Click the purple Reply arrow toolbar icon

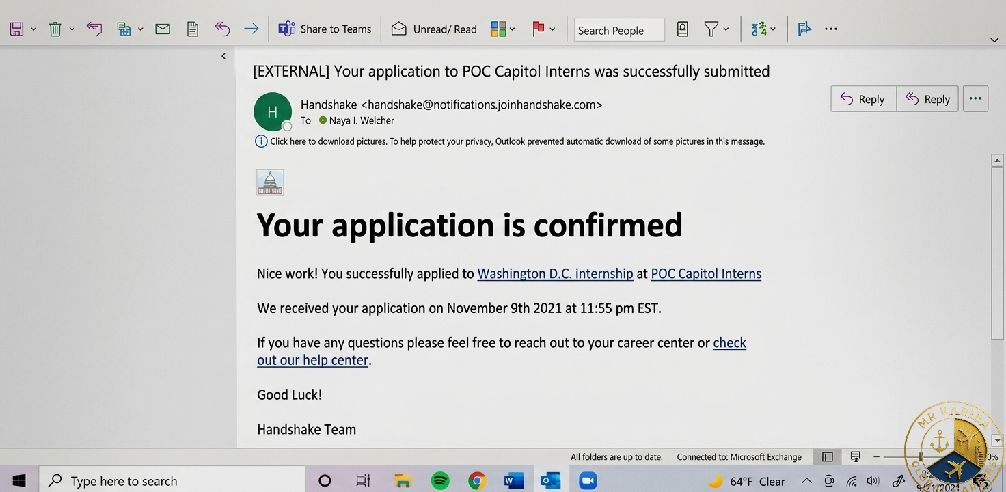94,29
